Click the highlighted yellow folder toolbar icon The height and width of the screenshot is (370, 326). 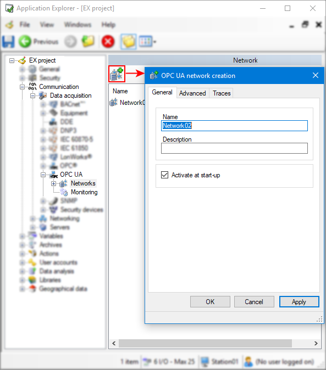tap(129, 42)
